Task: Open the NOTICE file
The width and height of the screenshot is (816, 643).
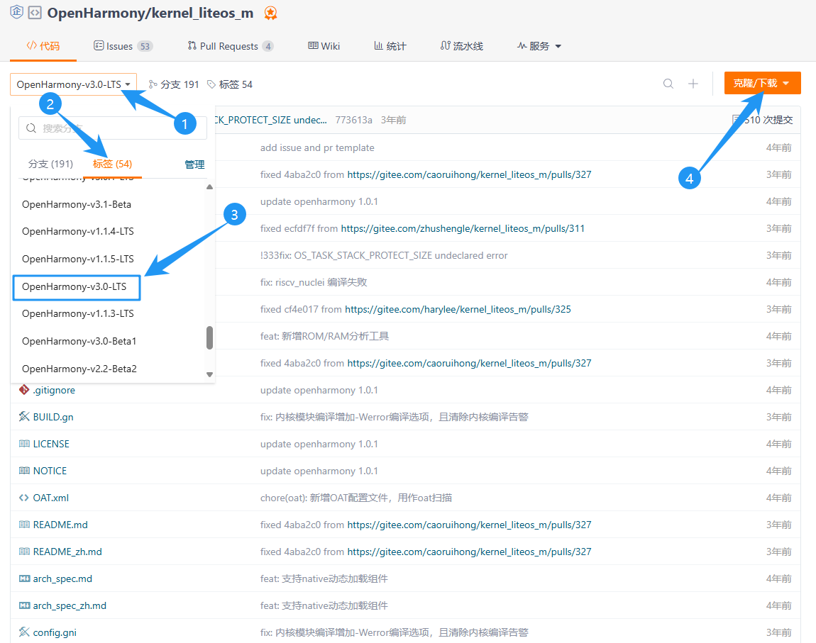Action: pyautogui.click(x=50, y=471)
